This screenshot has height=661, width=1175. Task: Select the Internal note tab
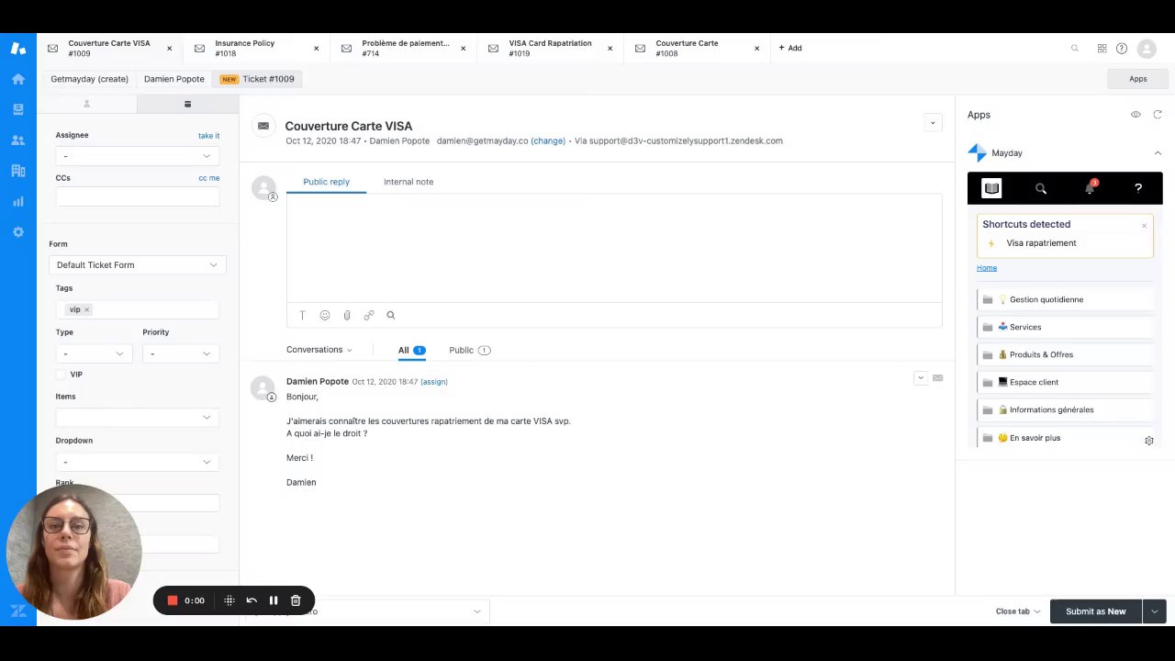[408, 182]
